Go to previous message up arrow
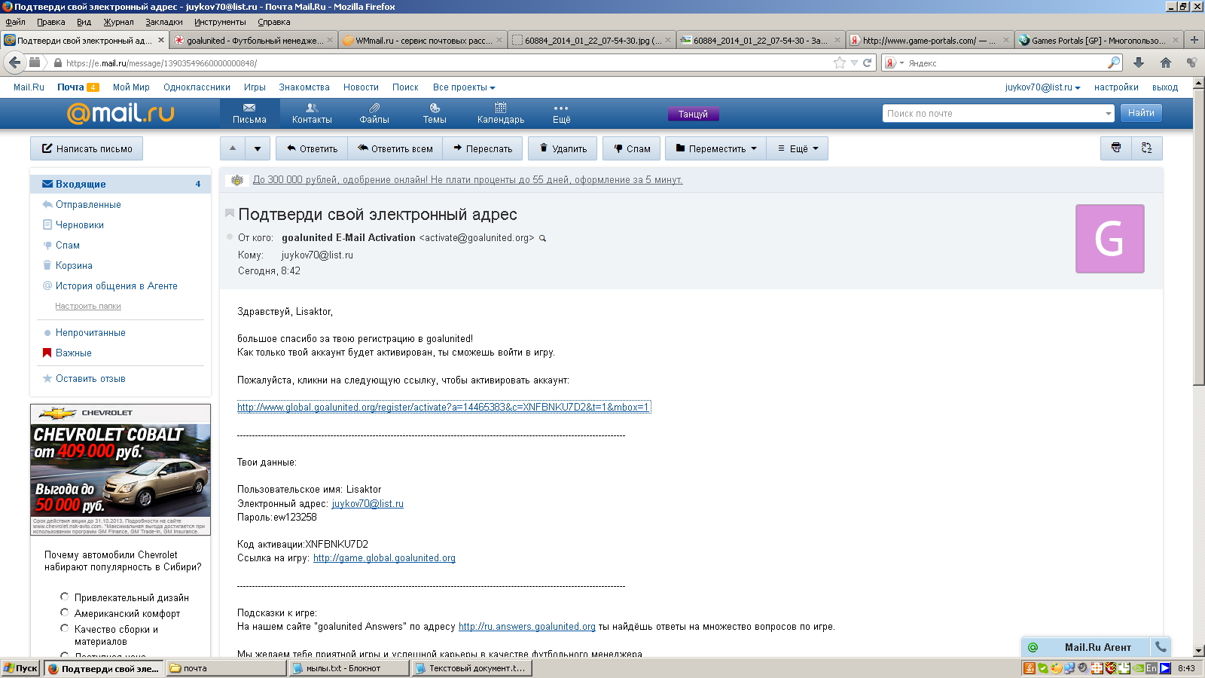This screenshot has height=678, width=1205. (x=233, y=148)
